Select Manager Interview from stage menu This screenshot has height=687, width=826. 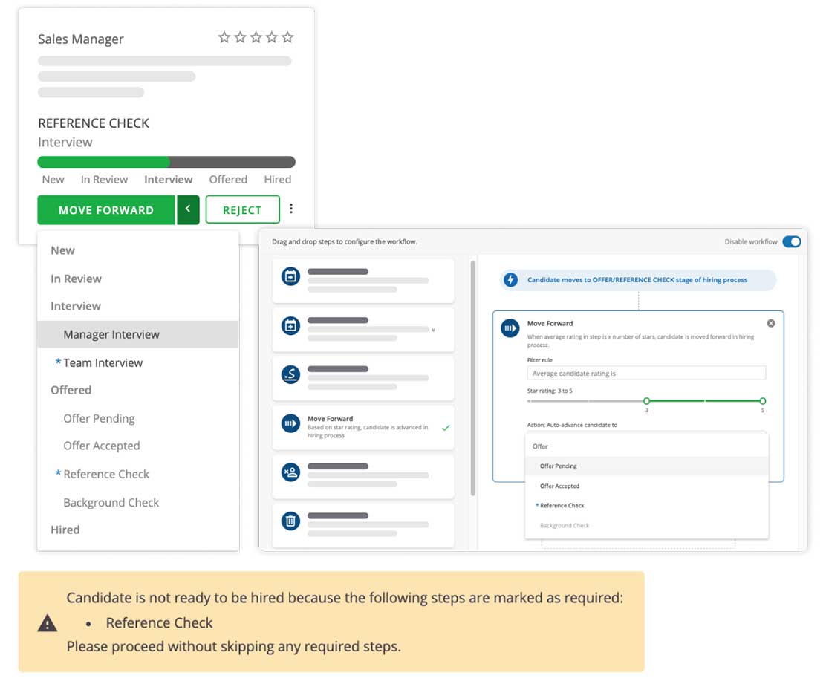pos(111,334)
